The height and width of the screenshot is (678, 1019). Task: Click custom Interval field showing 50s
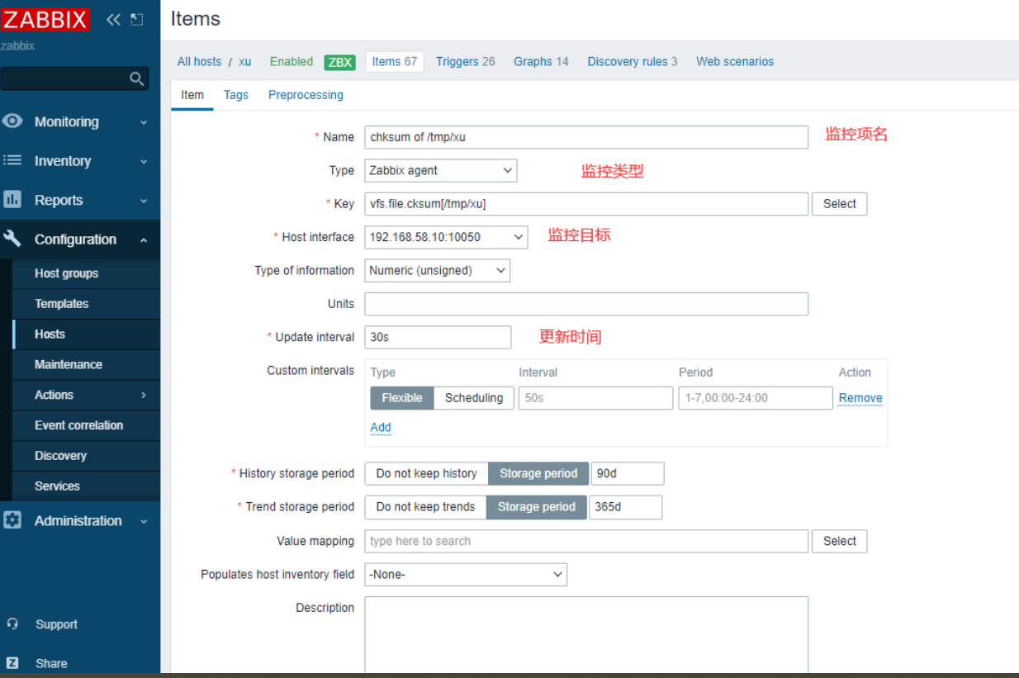(595, 398)
